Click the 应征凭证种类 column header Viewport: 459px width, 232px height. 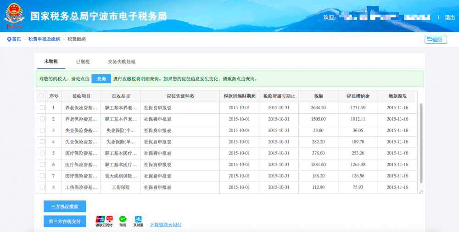tap(180, 96)
